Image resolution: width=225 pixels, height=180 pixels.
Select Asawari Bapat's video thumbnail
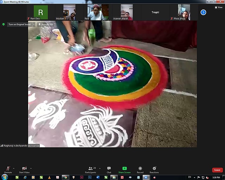[x=127, y=12]
